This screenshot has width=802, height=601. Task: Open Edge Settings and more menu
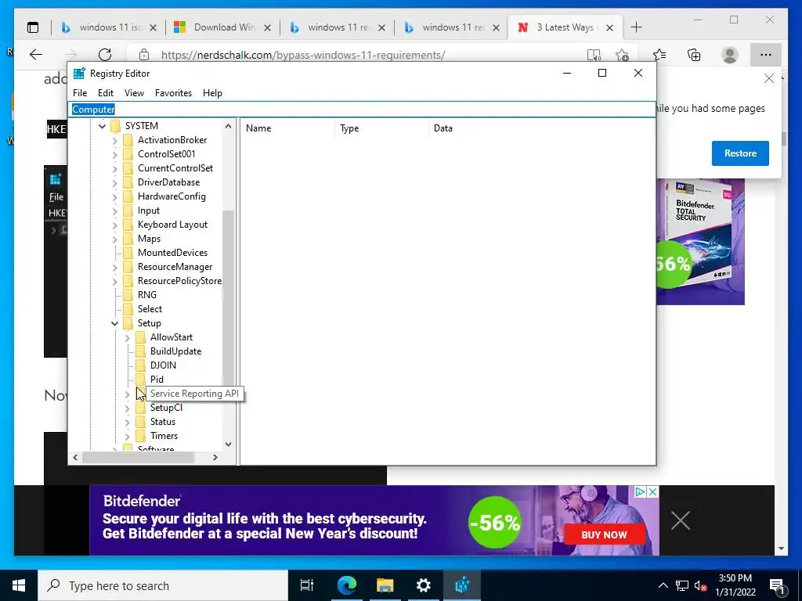[x=766, y=55]
